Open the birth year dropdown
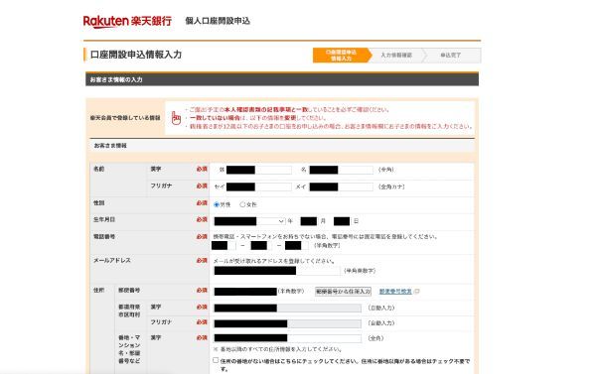The image size is (596, 374). 249,221
